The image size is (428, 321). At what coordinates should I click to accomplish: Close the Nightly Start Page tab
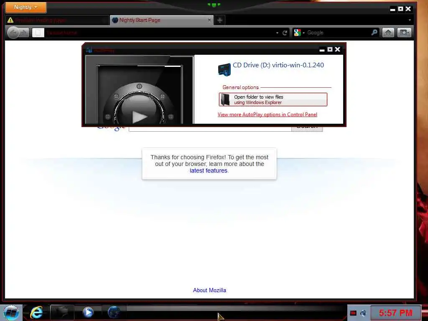pyautogui.click(x=209, y=20)
